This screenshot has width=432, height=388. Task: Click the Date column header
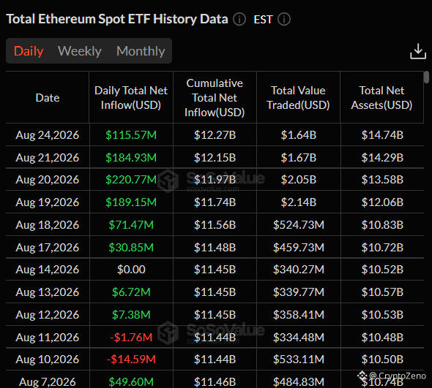48,98
